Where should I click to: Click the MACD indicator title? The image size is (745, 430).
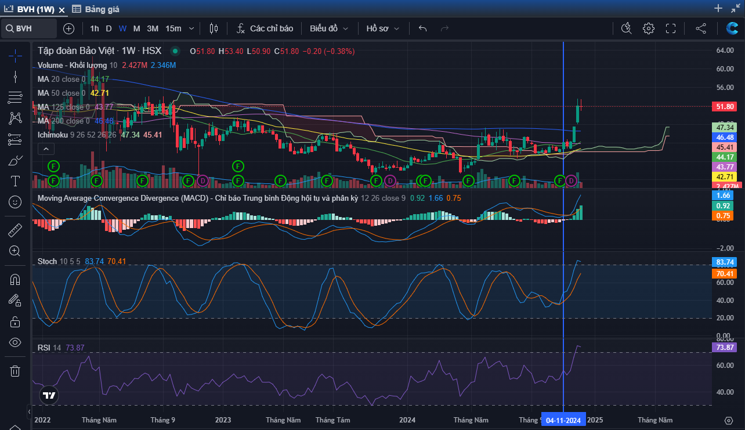click(197, 198)
